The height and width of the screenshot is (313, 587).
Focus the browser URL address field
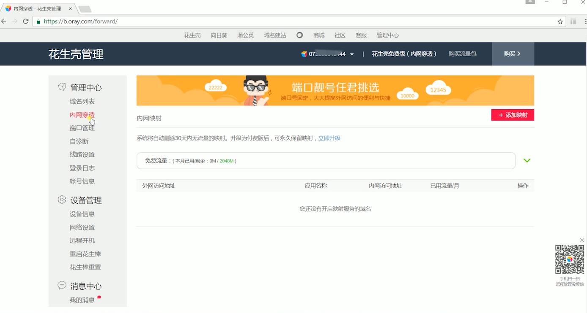296,22
